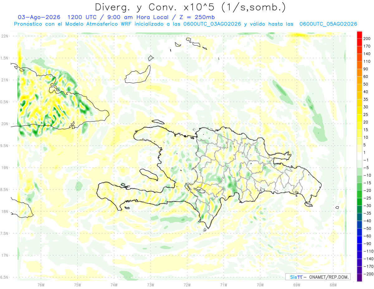Click the legend value '-110'
Image resolution: width=374 pixels, height=289 pixels.
click(368, 251)
